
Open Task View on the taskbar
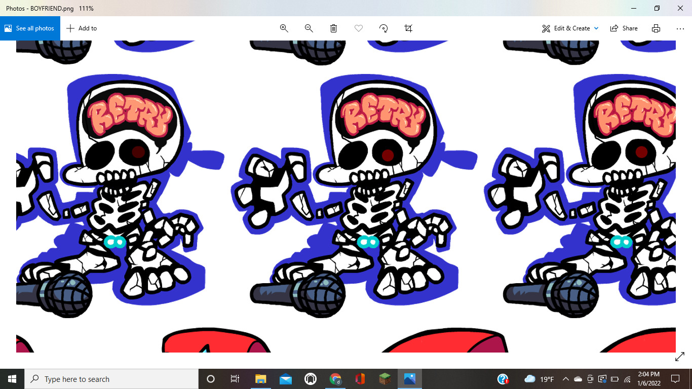pyautogui.click(x=235, y=379)
